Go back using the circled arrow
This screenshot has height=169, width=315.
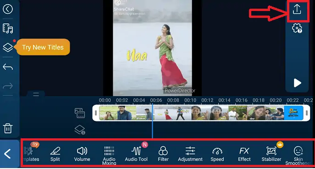pos(8,9)
